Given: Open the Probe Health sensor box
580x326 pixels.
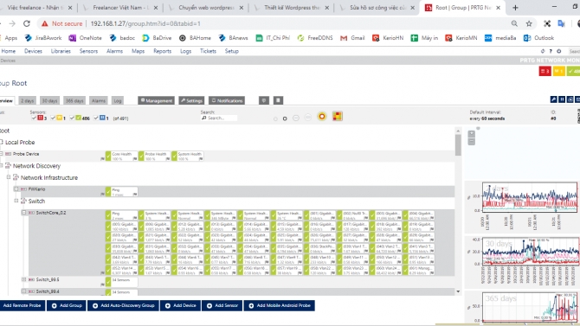Looking at the screenshot, I should click(x=155, y=156).
